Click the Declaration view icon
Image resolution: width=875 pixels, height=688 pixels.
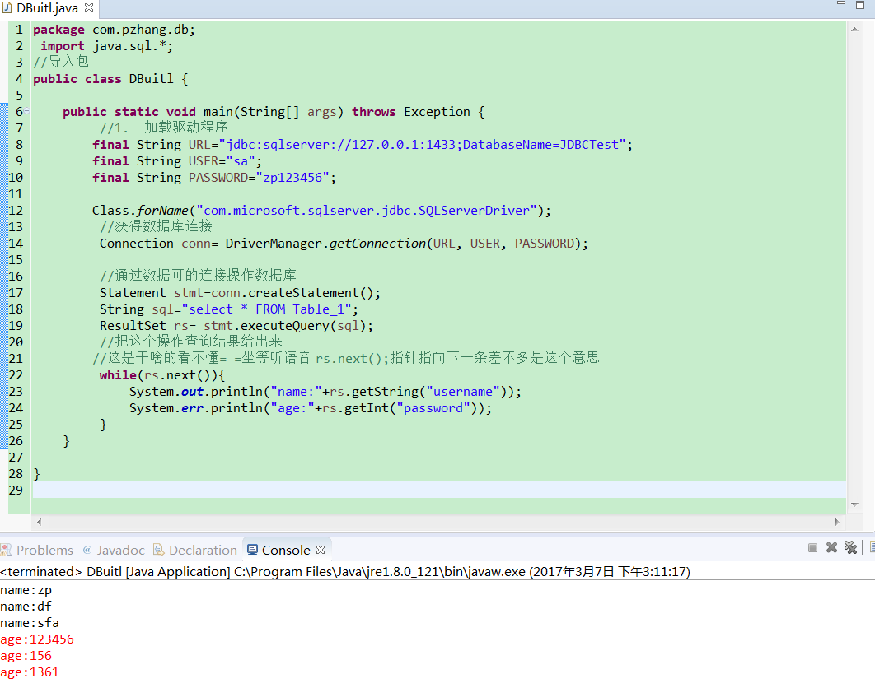pyautogui.click(x=157, y=549)
